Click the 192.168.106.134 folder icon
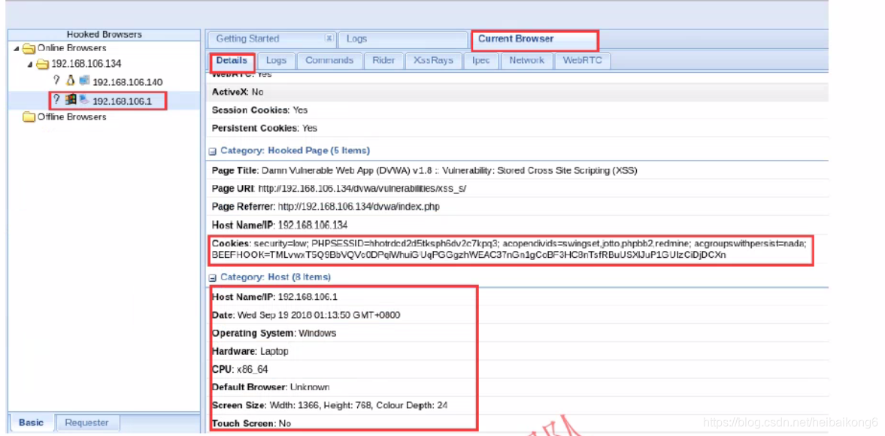This screenshot has height=436, width=885. coord(42,64)
